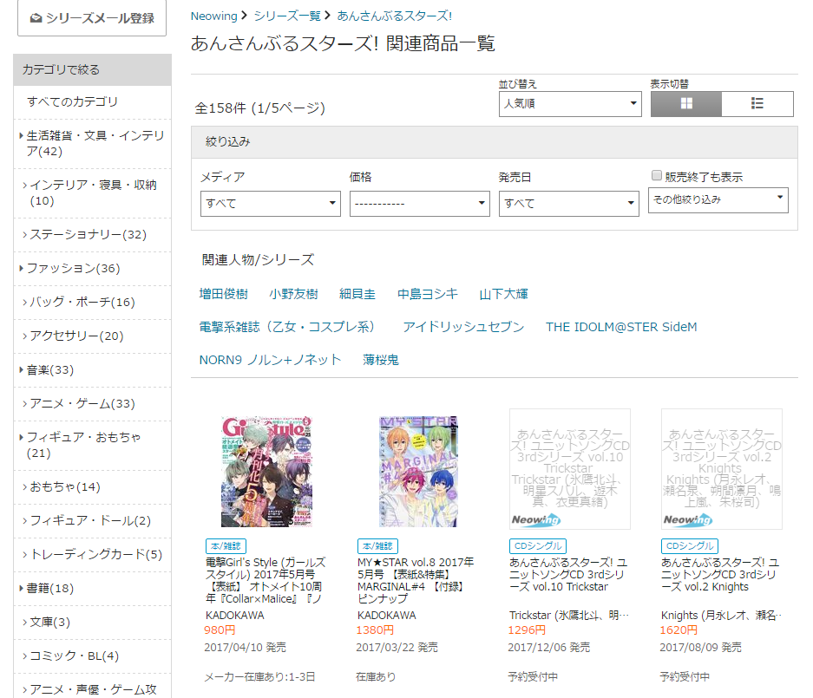Expand the 書籍(18) category

(49, 588)
